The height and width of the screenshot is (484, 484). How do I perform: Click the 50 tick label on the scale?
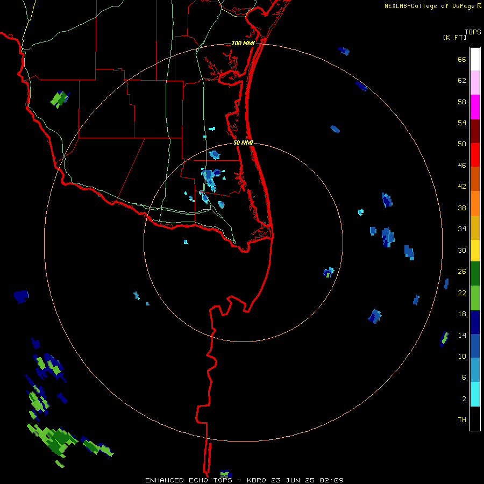[462, 144]
